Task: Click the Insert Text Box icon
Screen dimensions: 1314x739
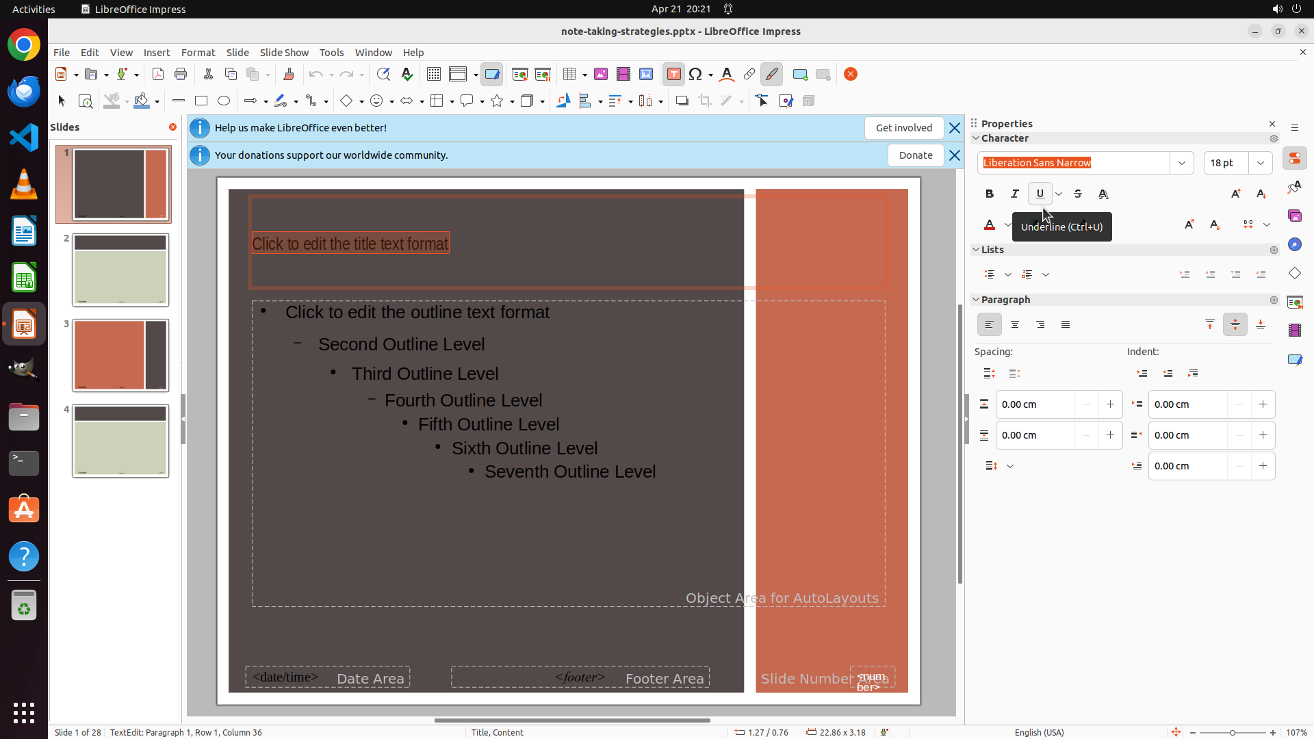Action: (673, 75)
